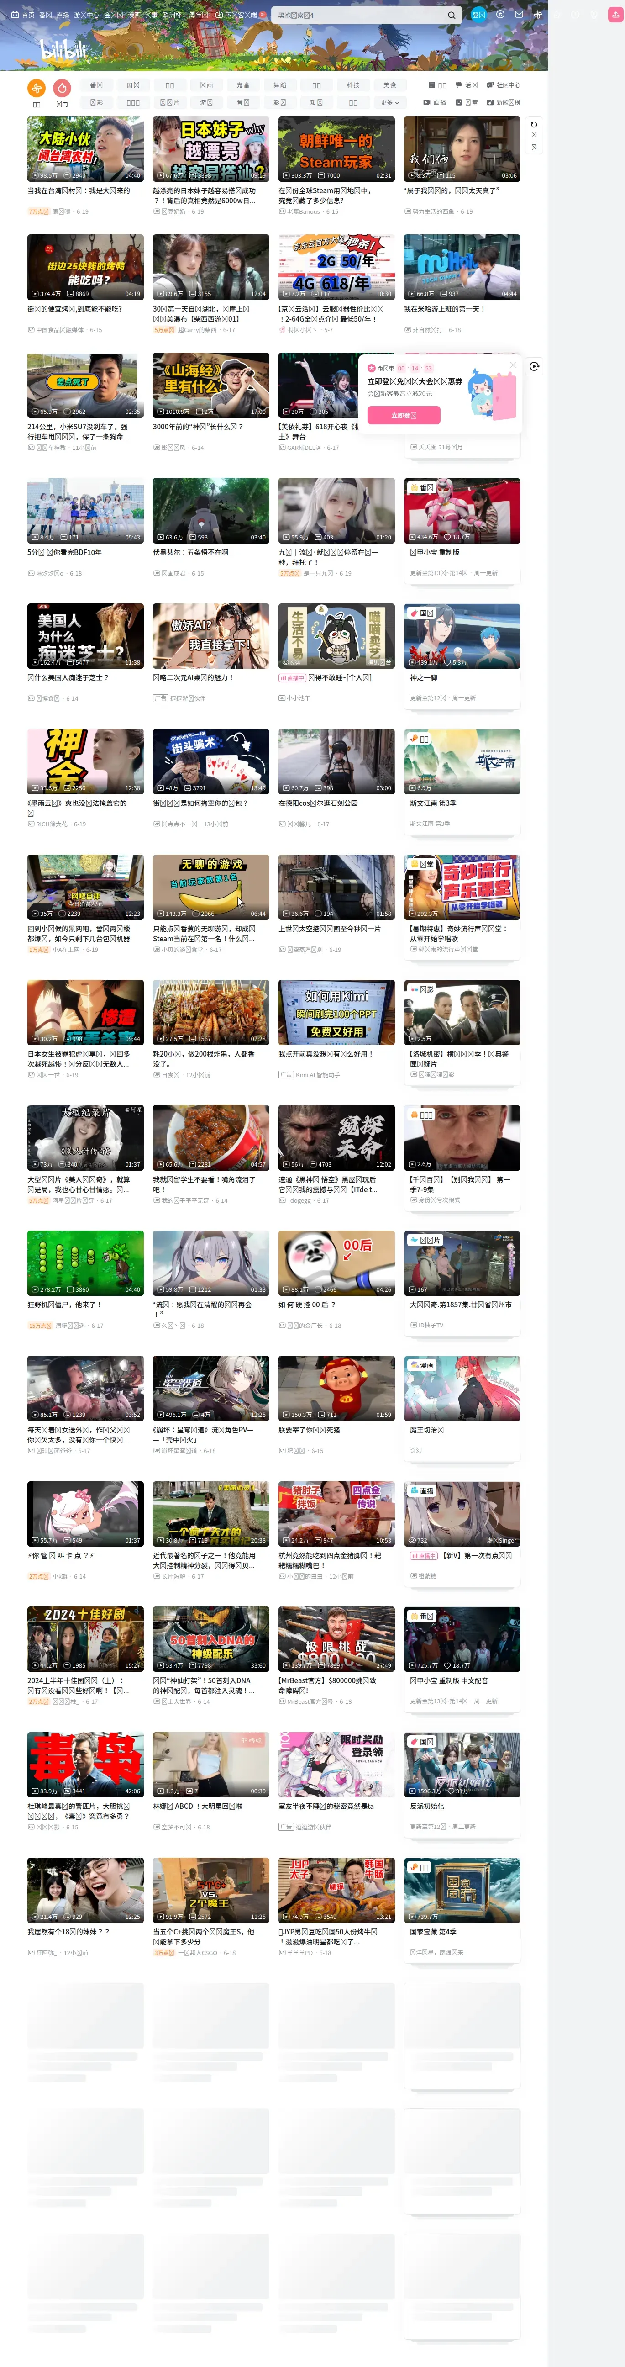Open the 限时奖励 登录领 ad thumbnail
The image size is (625, 2367).
(337, 1765)
